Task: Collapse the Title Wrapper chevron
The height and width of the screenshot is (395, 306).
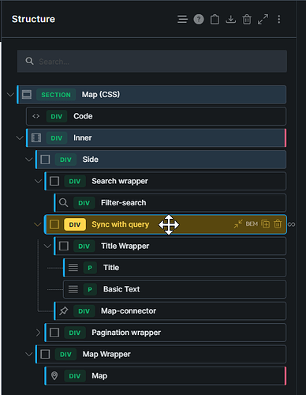Action: [47, 246]
